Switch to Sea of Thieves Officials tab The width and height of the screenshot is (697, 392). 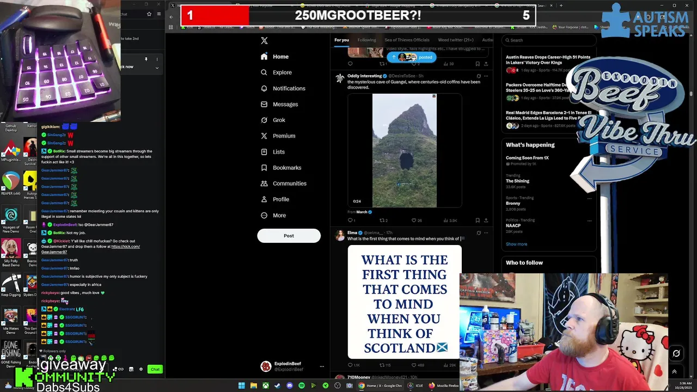pos(407,40)
